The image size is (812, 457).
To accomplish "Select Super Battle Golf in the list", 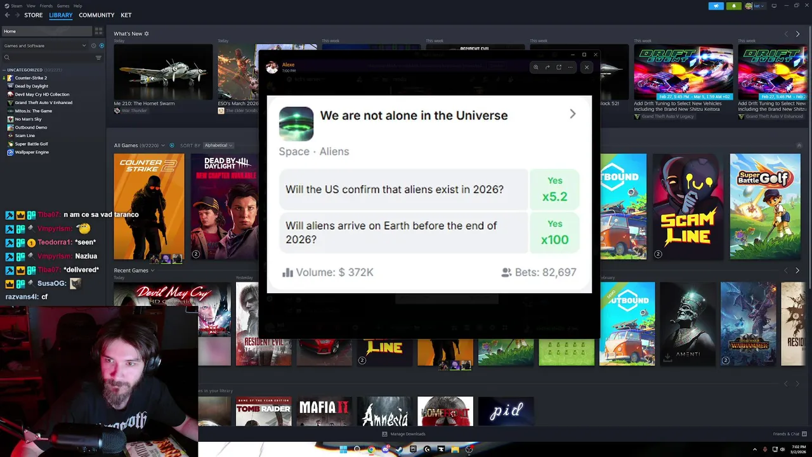I will click(31, 144).
